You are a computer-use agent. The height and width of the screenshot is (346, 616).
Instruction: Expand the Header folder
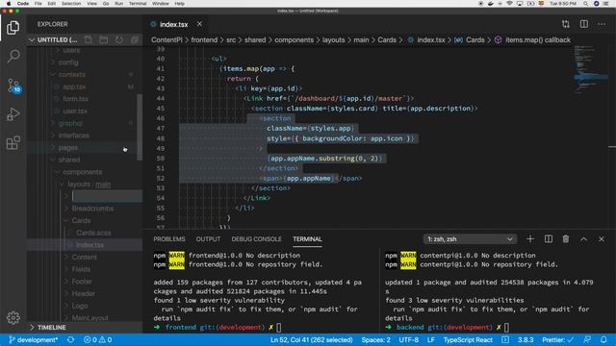tap(83, 293)
